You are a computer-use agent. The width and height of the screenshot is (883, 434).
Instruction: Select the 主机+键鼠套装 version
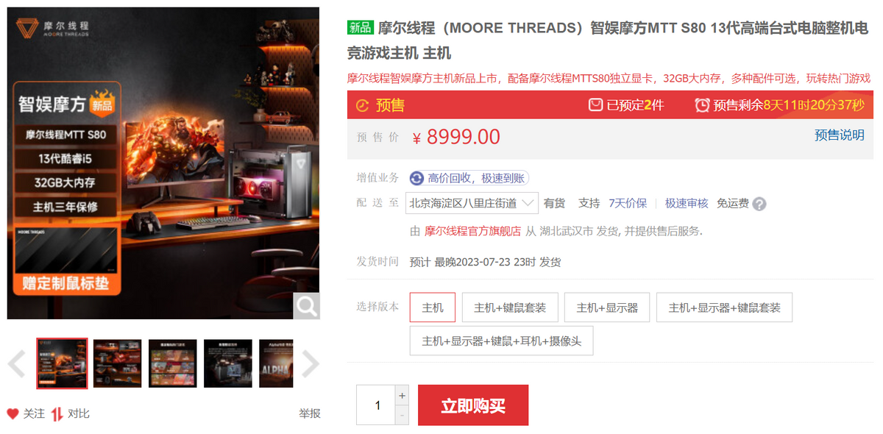(510, 307)
